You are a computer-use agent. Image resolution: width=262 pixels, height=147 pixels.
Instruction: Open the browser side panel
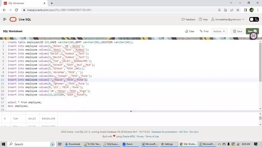pyautogui.click(x=245, y=10)
